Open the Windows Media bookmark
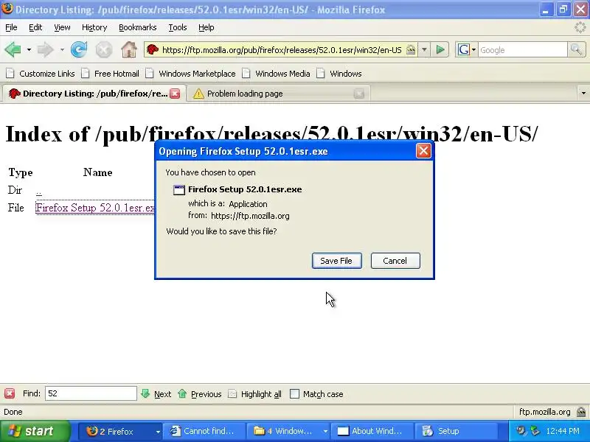The height and width of the screenshot is (442, 590). click(x=276, y=73)
